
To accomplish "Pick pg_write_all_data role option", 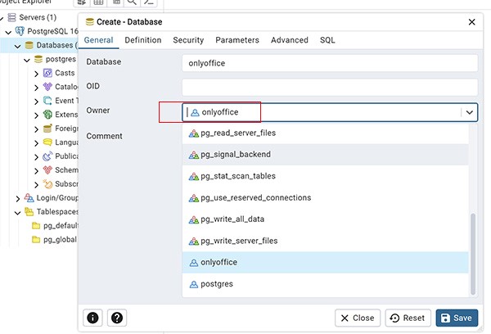I will 325,219.
